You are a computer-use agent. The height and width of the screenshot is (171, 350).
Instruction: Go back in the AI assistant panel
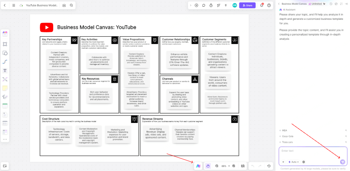click(x=279, y=4)
